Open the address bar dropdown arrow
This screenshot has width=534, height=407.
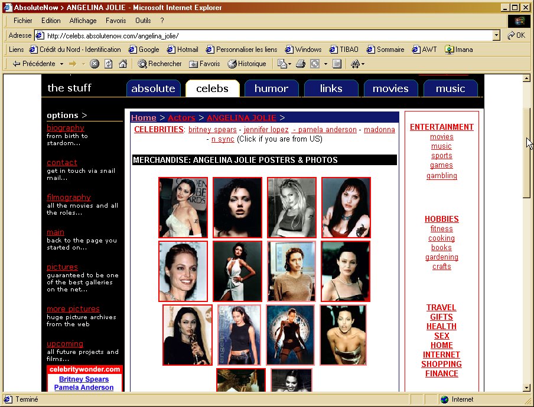click(497, 35)
